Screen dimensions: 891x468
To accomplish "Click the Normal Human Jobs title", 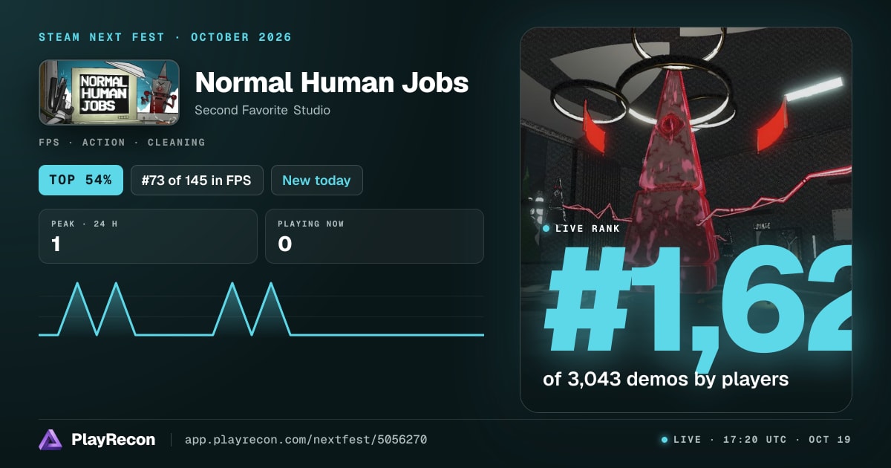I will tap(331, 82).
